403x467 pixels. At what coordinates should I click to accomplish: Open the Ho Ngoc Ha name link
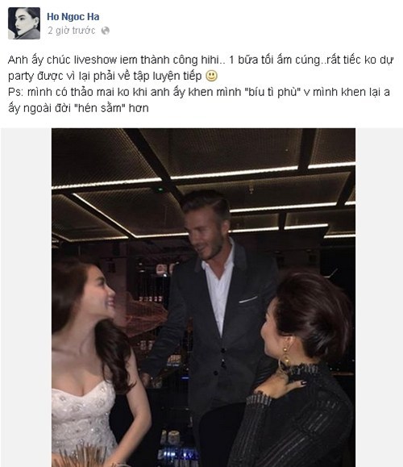point(73,17)
